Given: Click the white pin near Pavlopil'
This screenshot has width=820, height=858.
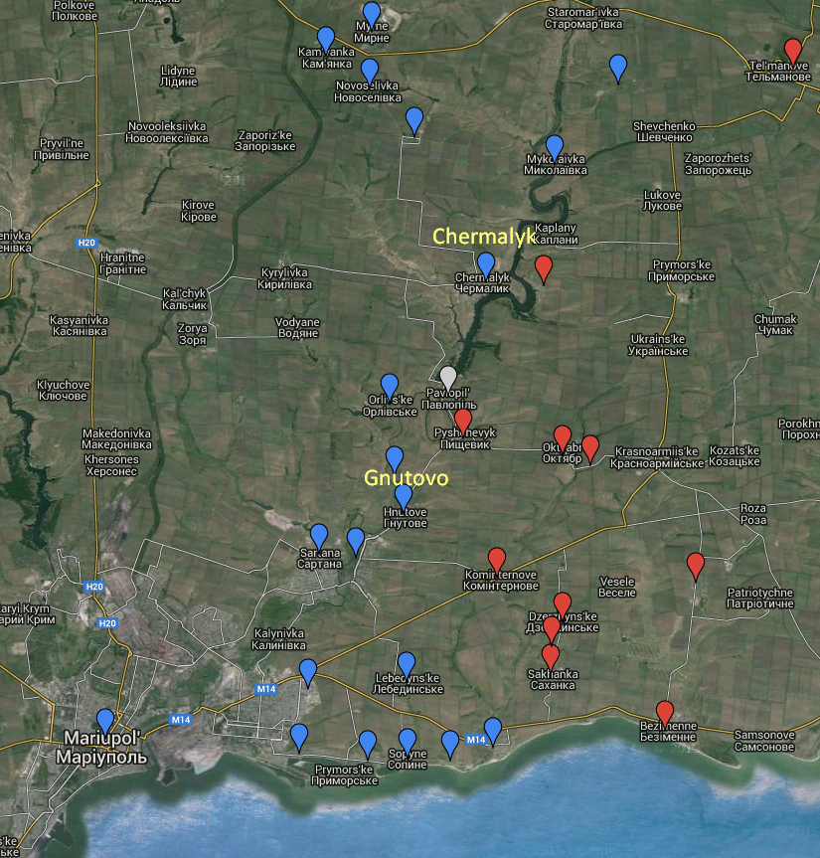Looking at the screenshot, I should 449,378.
